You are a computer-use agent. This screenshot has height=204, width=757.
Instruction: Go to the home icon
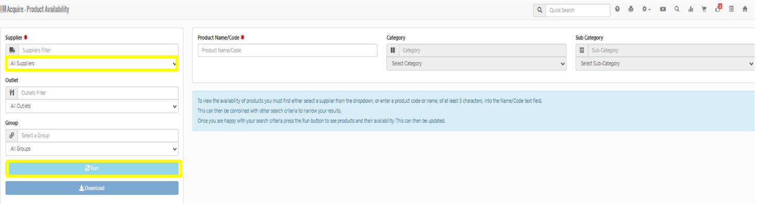pos(745,9)
